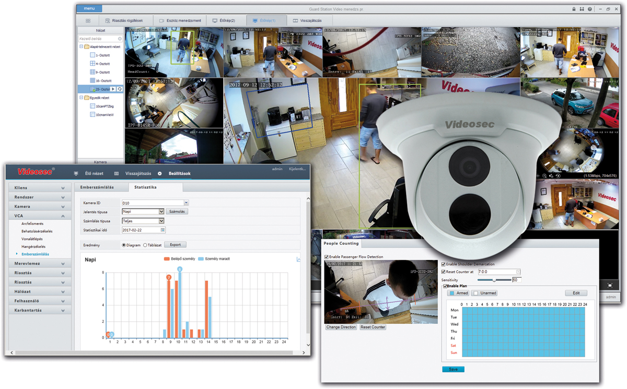This screenshot has width=627, height=389.
Task: Toggle Enable Shoulder Demarcation checkbox
Action: (x=444, y=264)
